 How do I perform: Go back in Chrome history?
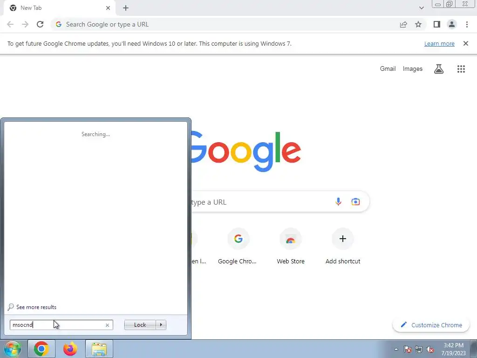tap(10, 24)
